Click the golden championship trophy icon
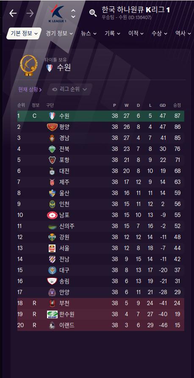This screenshot has height=378, width=194. [x=29, y=66]
